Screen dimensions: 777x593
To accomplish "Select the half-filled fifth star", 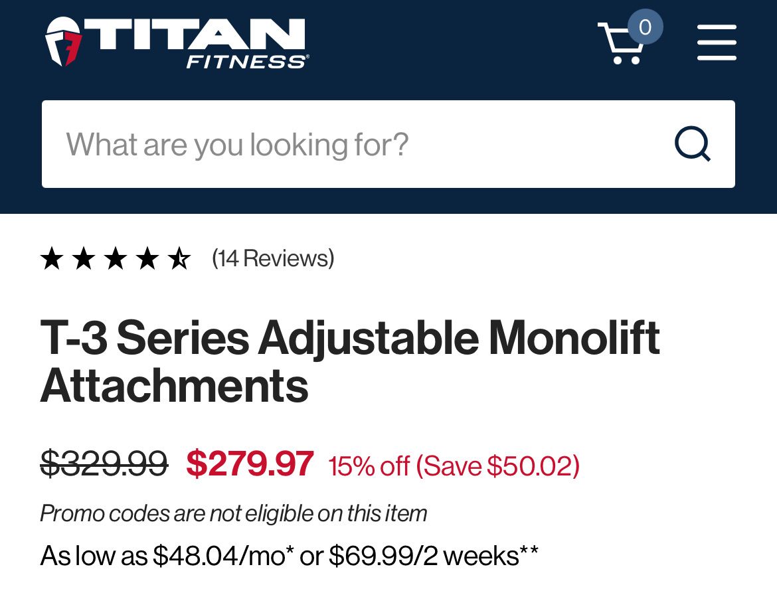I will [x=179, y=258].
